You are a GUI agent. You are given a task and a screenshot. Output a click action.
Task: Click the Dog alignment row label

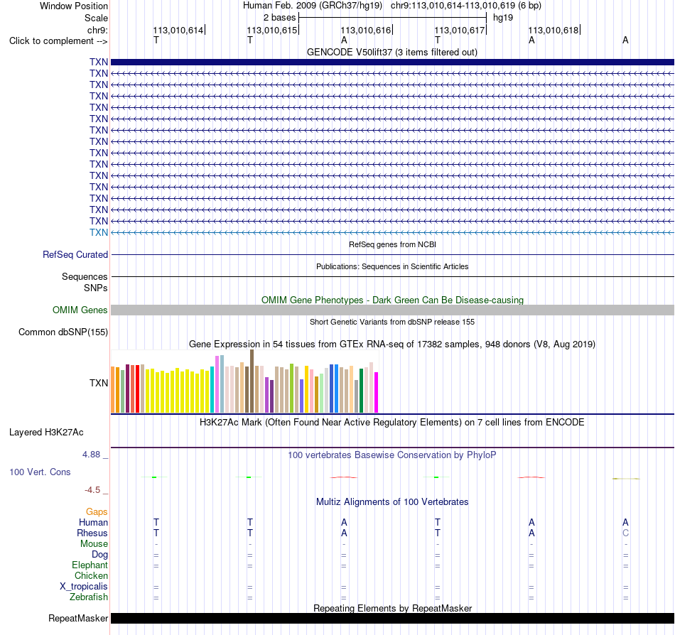[99, 555]
